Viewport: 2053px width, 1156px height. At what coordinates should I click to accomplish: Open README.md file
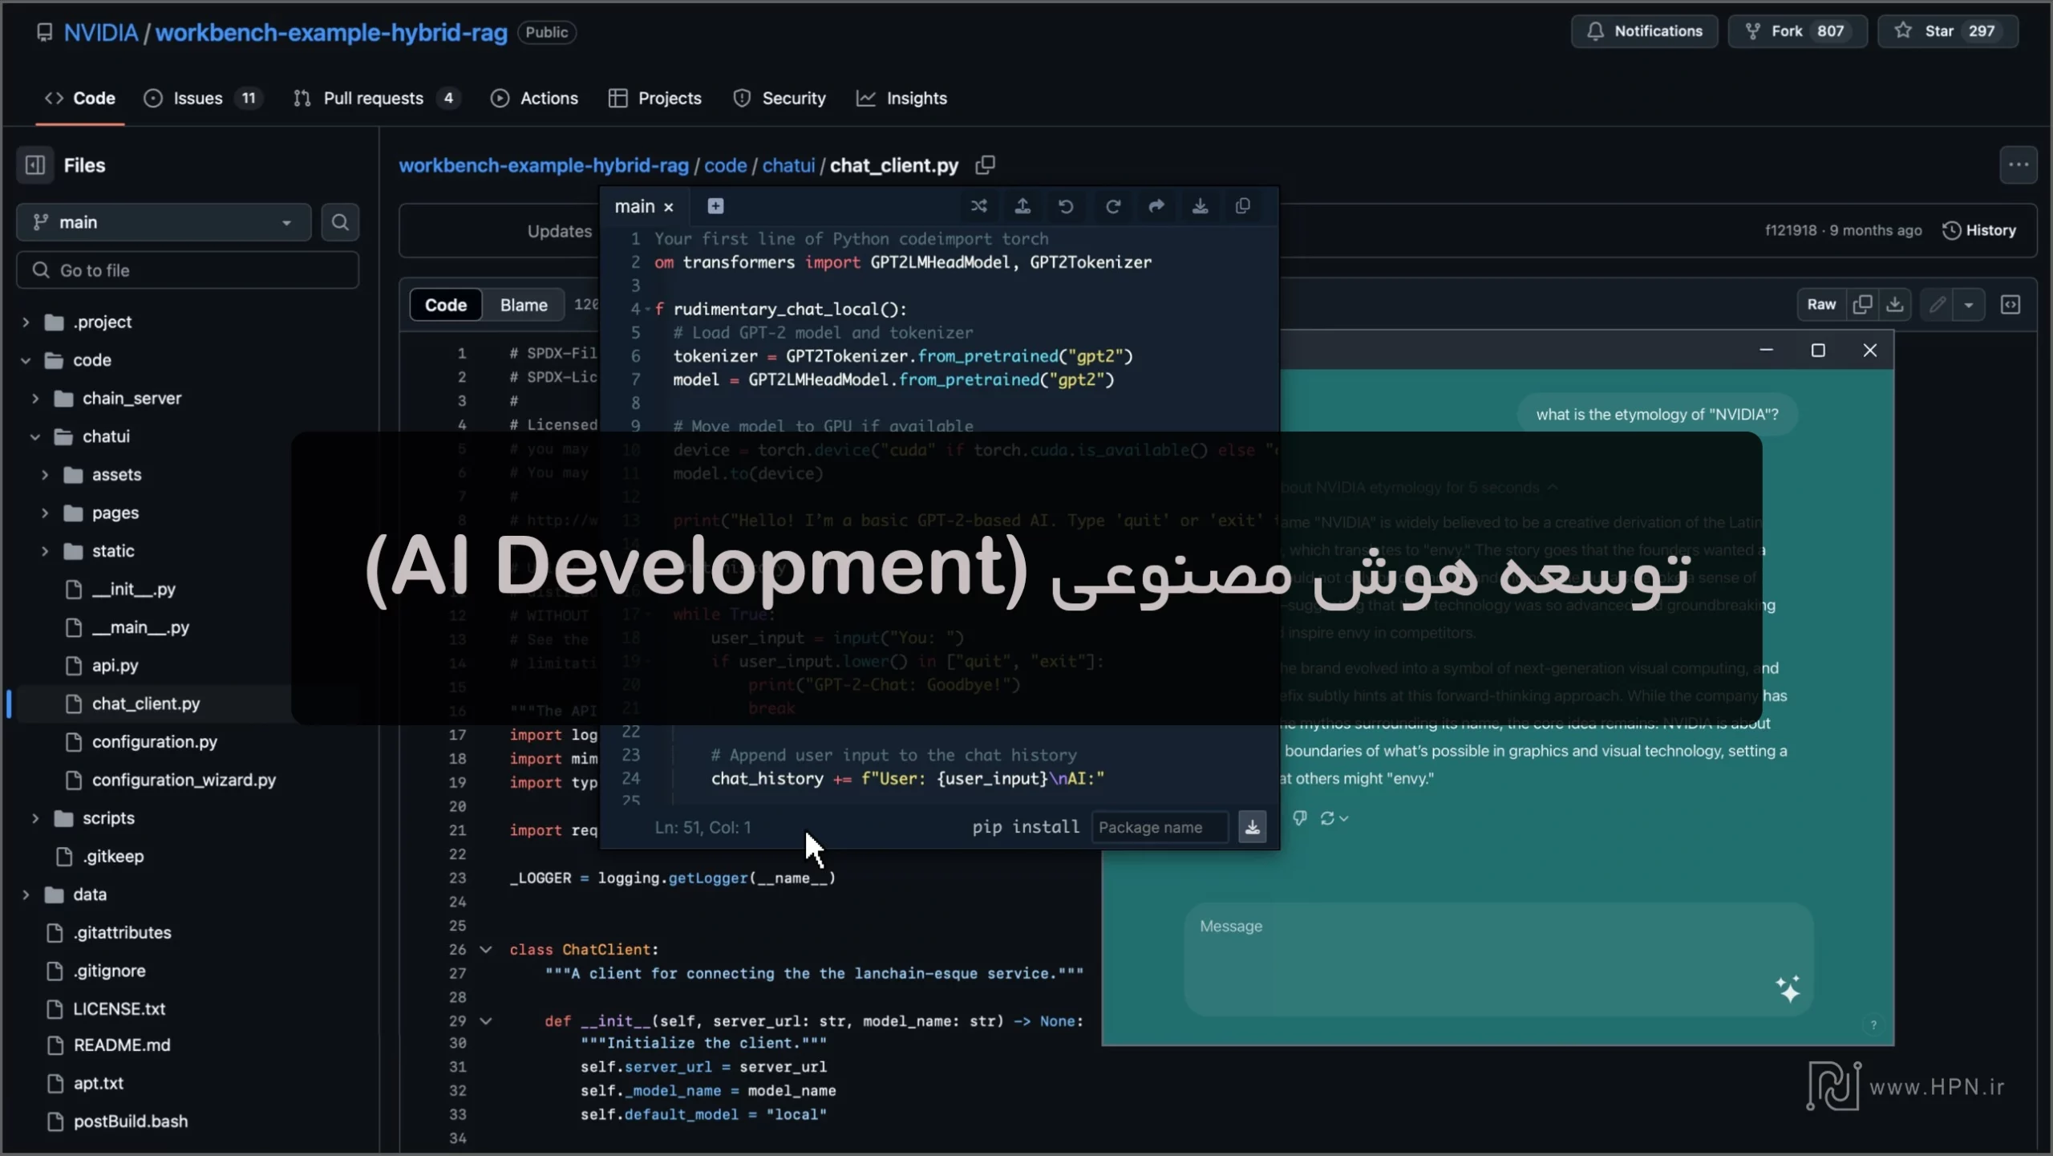(x=122, y=1045)
